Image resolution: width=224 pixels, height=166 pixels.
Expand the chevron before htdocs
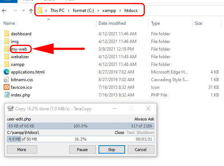pos(120,11)
